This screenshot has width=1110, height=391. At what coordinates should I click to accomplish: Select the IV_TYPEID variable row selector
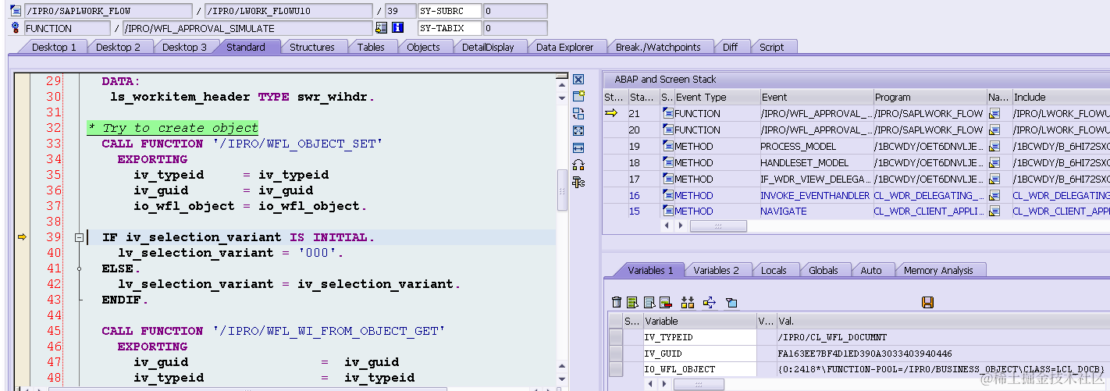click(x=616, y=337)
